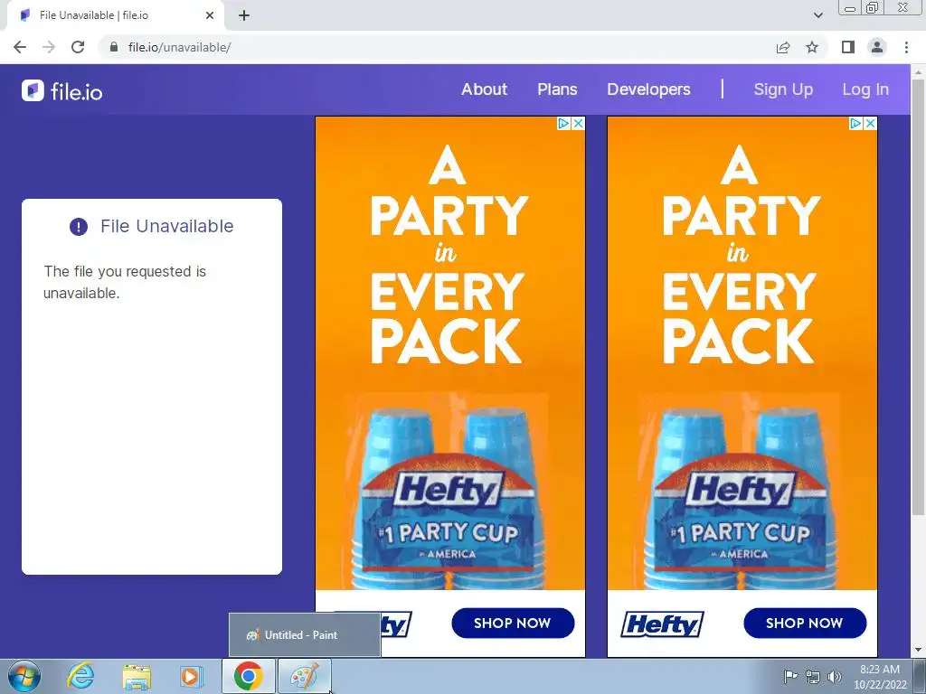Screen dimensions: 926x694
Task: Click SHOP NOW in left ad
Action: pyautogui.click(x=513, y=623)
